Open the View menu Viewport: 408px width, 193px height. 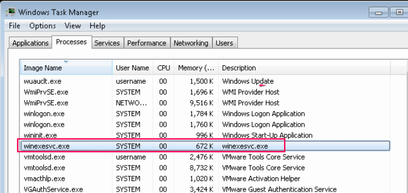73,26
